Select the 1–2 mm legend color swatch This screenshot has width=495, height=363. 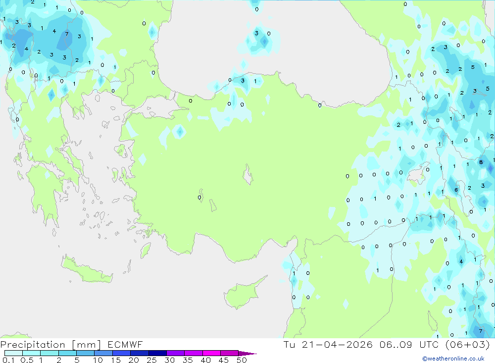coord(49,353)
